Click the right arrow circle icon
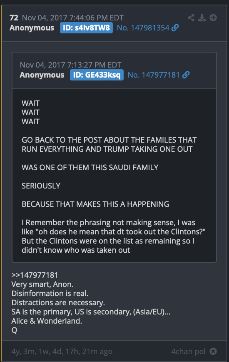The width and height of the screenshot is (229, 362). pos(213,18)
